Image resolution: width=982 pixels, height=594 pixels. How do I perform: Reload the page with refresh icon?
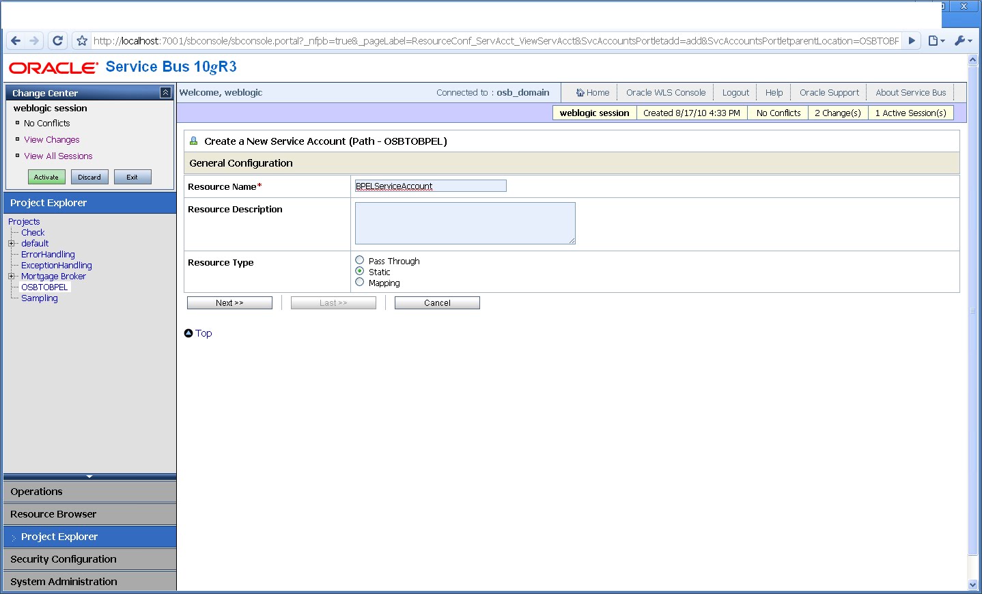[x=58, y=41]
